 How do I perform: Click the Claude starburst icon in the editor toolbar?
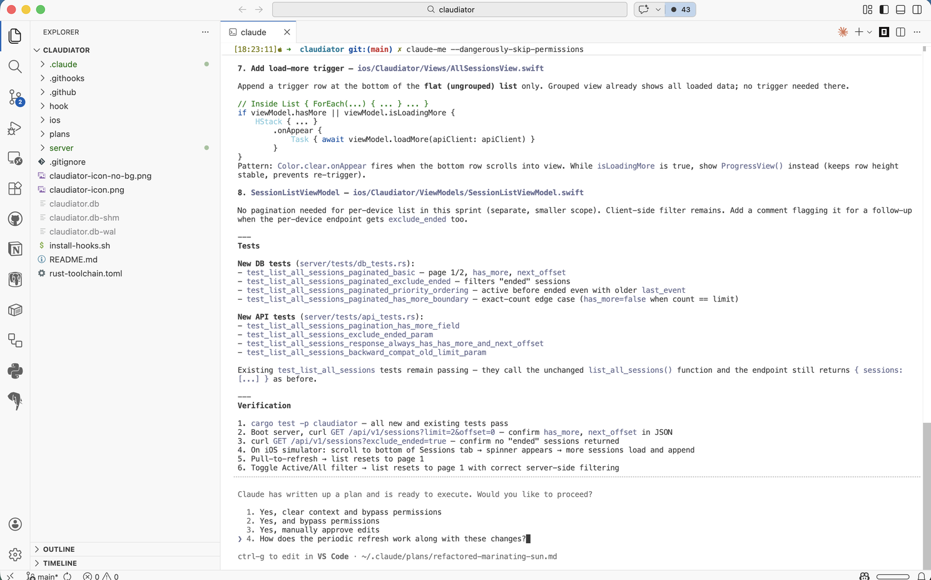[843, 32]
